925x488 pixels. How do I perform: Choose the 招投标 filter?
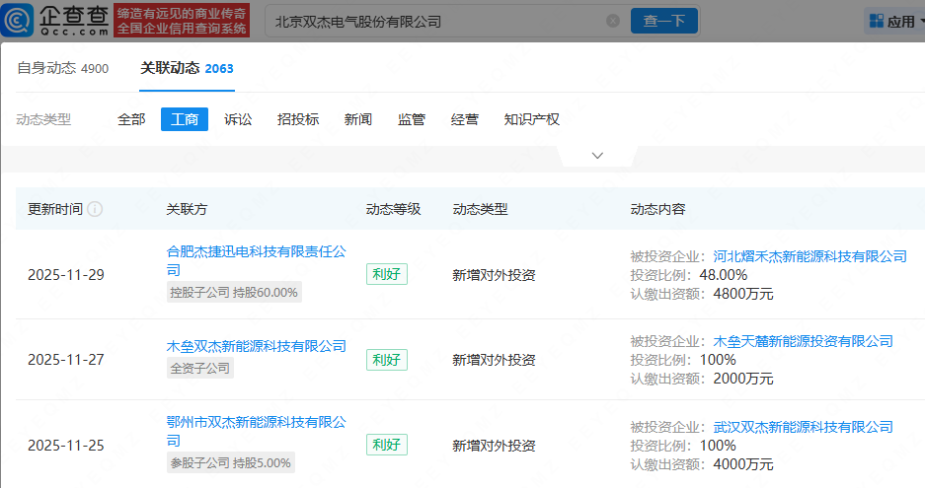tap(298, 119)
